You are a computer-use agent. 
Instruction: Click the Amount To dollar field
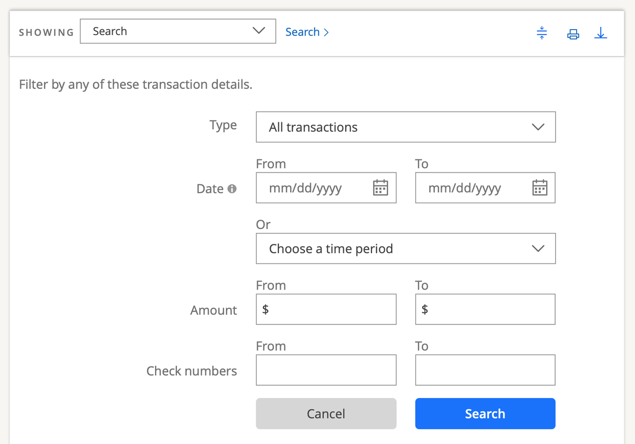pyautogui.click(x=485, y=310)
